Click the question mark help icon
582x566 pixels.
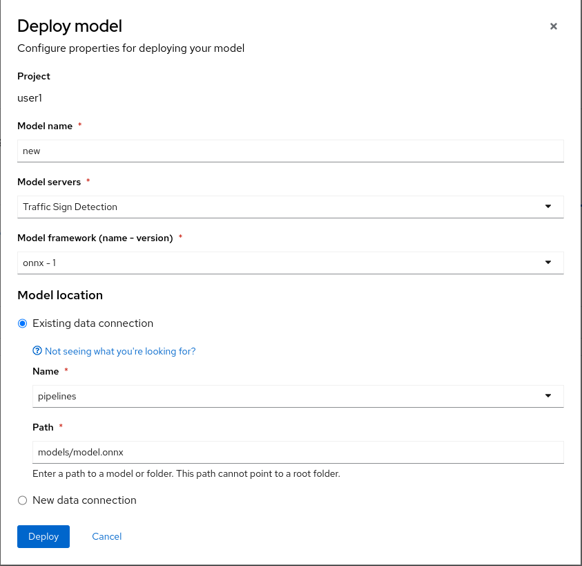(37, 351)
